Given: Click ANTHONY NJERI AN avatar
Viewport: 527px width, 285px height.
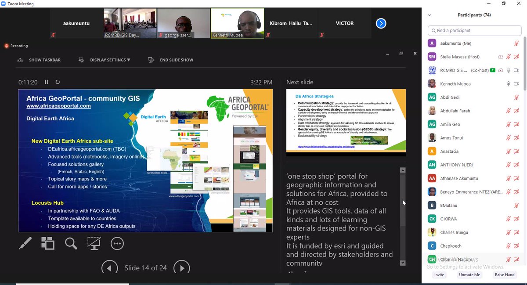Looking at the screenshot, I should click(x=432, y=165).
